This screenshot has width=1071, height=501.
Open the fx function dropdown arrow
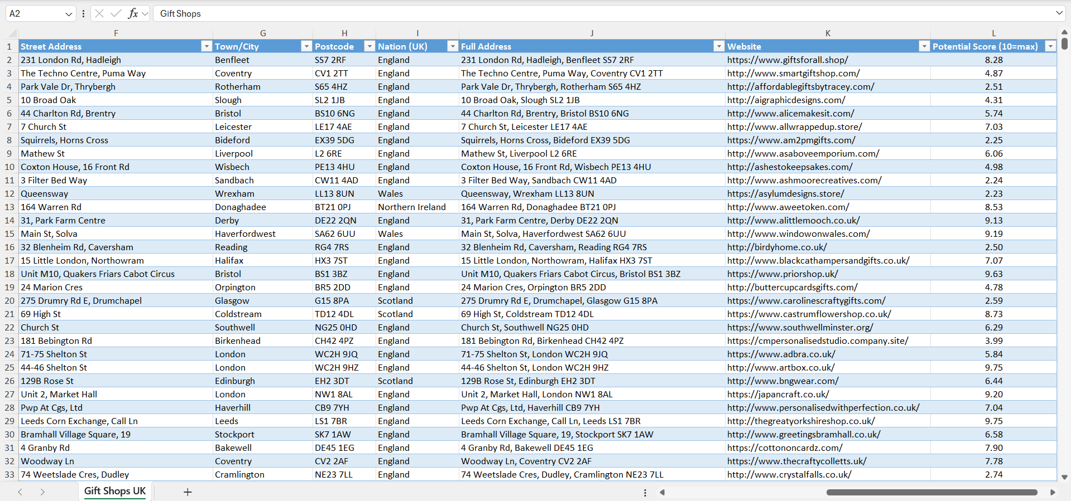pos(145,14)
